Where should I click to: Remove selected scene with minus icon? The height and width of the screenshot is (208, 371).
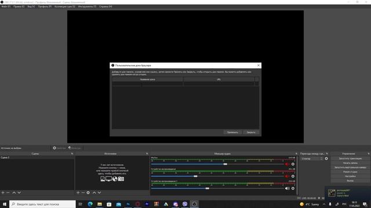pyautogui.click(x=8, y=192)
